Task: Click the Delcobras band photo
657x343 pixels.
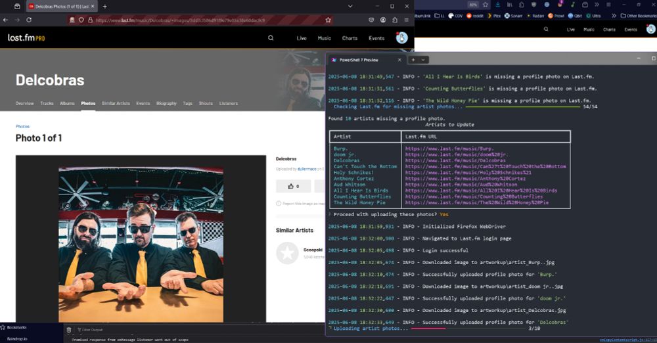Action: point(141,244)
